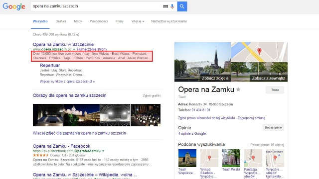Click Więcej wyników z opera.szczecin.pl

click(67, 82)
